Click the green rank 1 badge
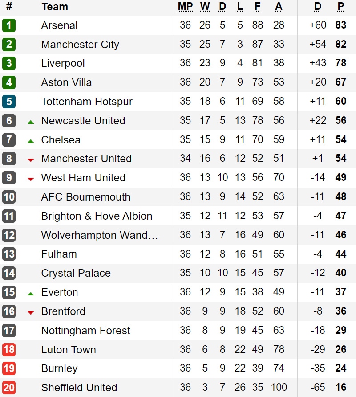 [x=9, y=25]
